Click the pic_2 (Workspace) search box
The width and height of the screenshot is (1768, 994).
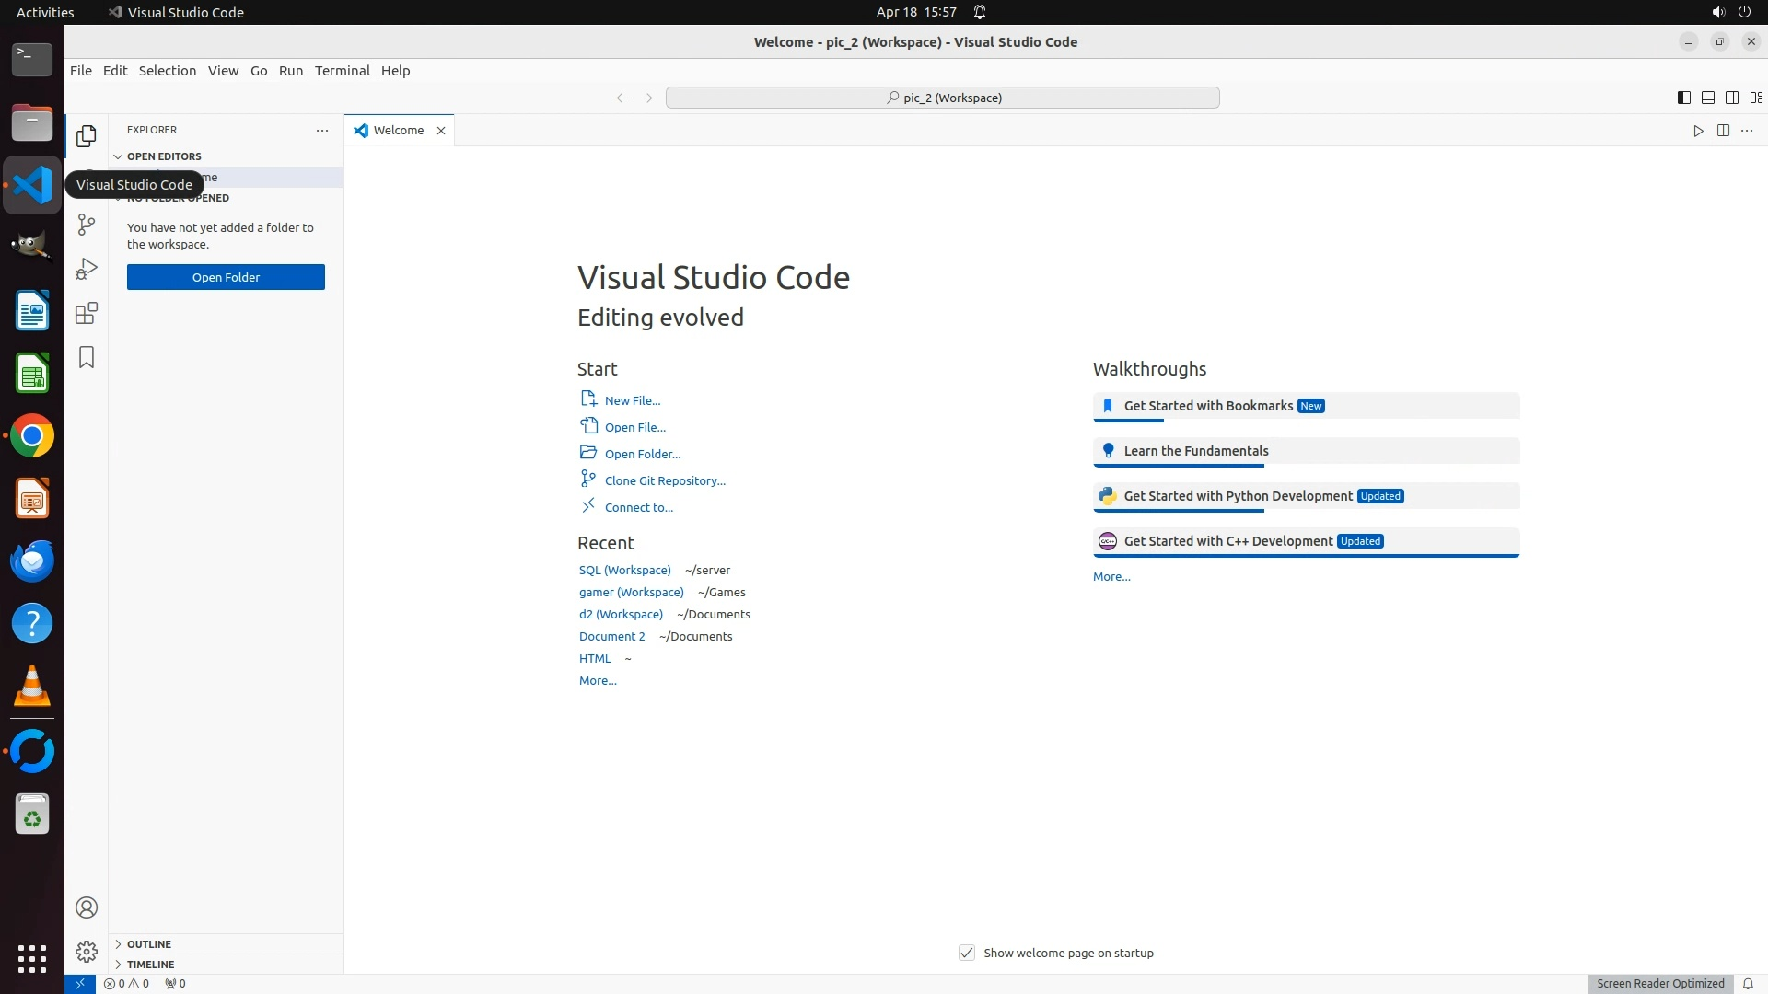pos(942,98)
